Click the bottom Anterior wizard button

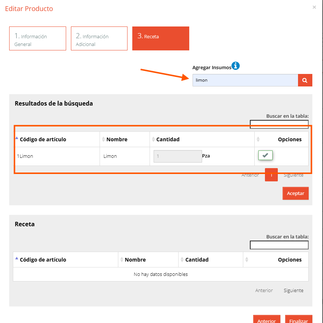coord(266,319)
